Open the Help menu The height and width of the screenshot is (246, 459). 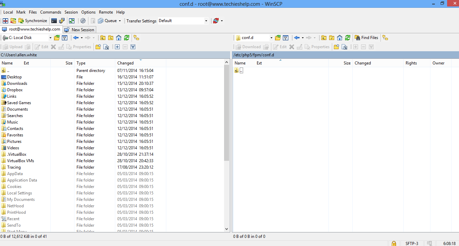(x=120, y=12)
